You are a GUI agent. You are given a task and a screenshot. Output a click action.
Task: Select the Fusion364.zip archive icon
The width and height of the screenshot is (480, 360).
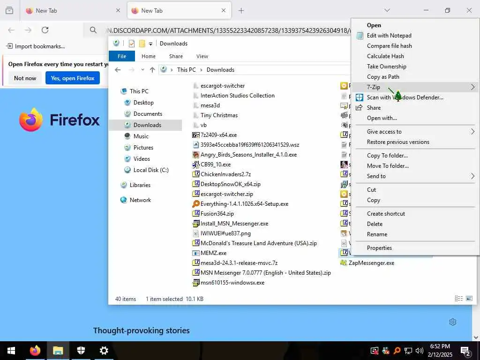pos(195,214)
